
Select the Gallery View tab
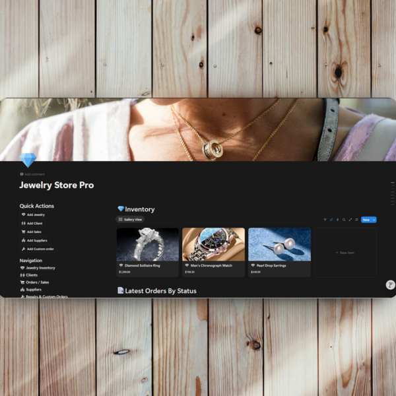coord(130,220)
